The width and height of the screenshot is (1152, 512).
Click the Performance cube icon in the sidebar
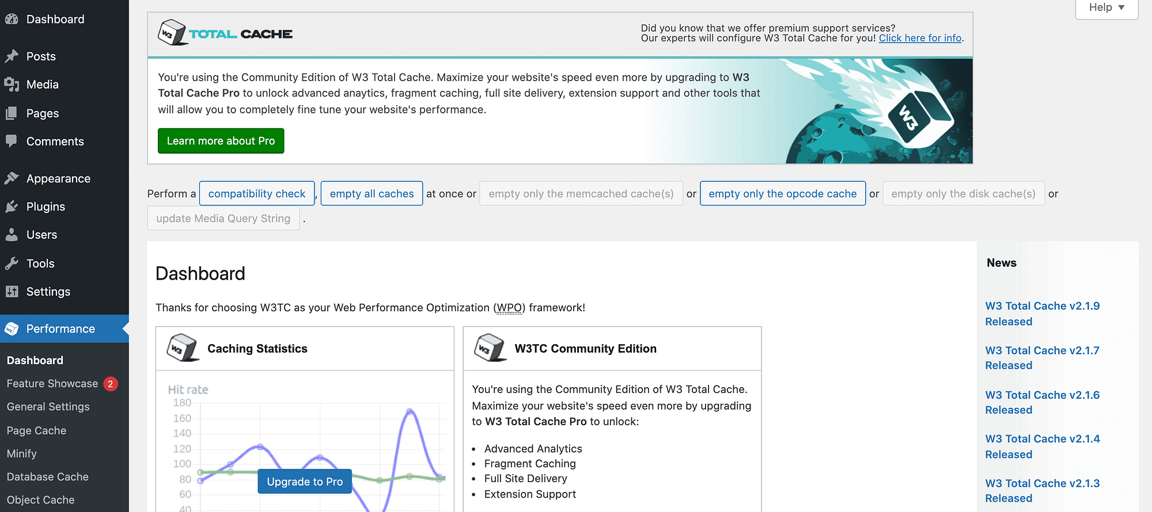pyautogui.click(x=12, y=328)
